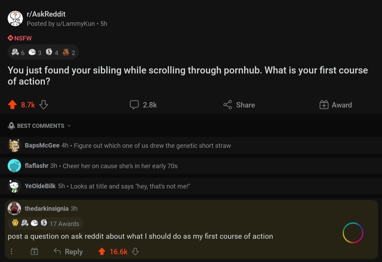Open the BEST COMMENTS sort dropdown
382x262 pixels.
[x=40, y=125]
